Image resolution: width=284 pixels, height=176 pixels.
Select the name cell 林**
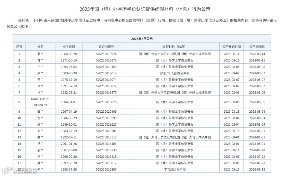click(x=40, y=60)
